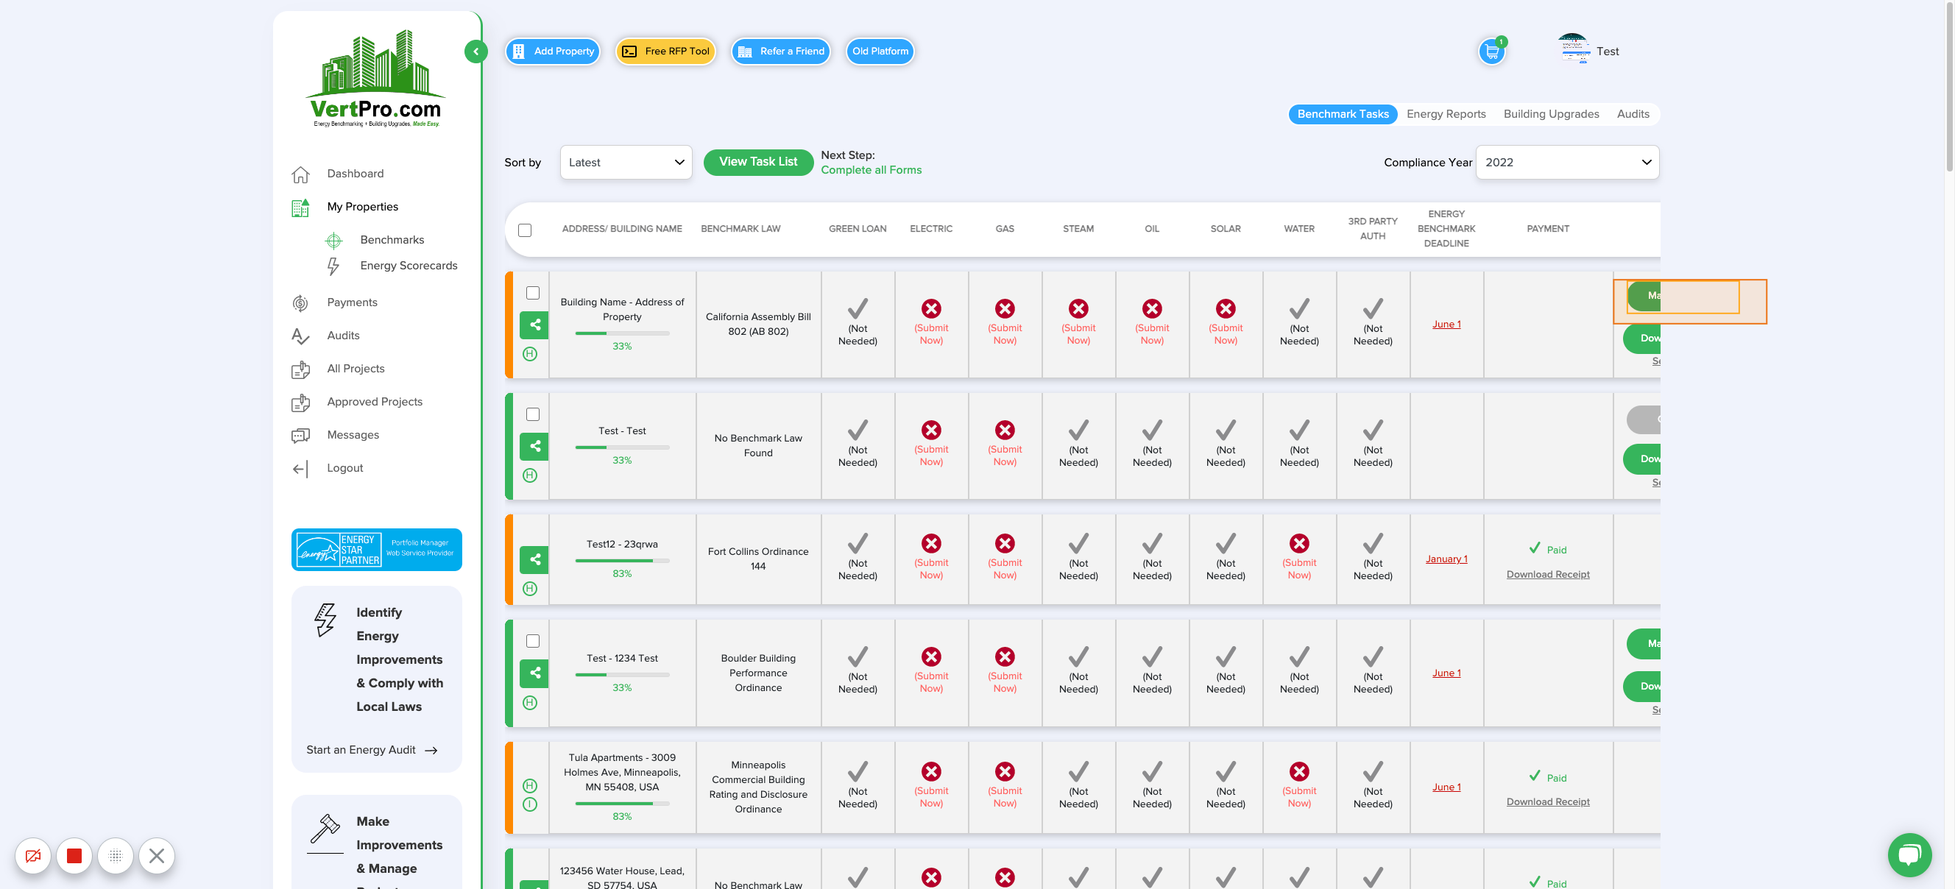The height and width of the screenshot is (889, 1955).
Task: Click the Benchmarks target icon
Action: 333,241
